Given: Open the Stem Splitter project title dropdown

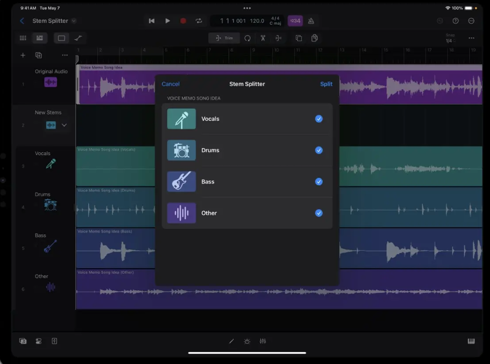Looking at the screenshot, I should tap(74, 21).
